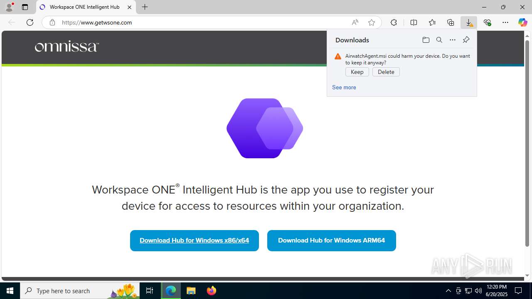View site information lock icon
The height and width of the screenshot is (299, 532).
click(x=52, y=22)
